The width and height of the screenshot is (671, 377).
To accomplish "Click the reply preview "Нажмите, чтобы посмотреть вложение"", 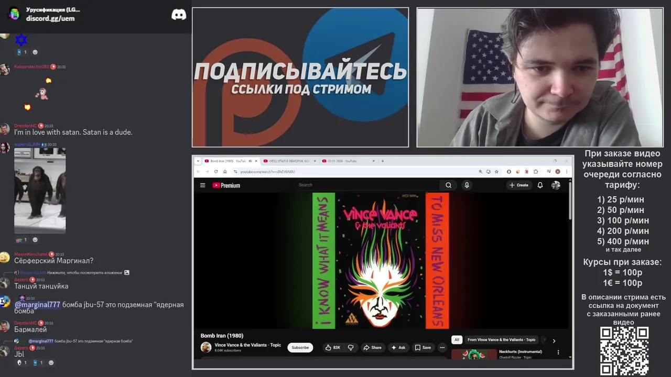I will 84,273.
